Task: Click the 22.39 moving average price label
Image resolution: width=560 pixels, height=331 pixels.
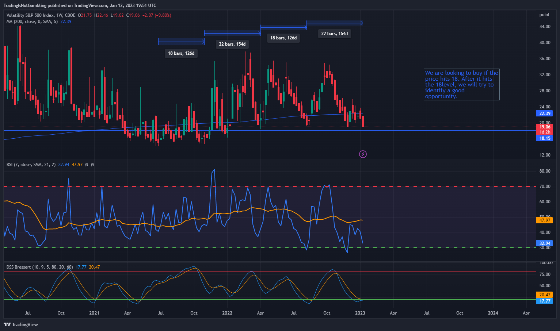Action: tap(544, 113)
